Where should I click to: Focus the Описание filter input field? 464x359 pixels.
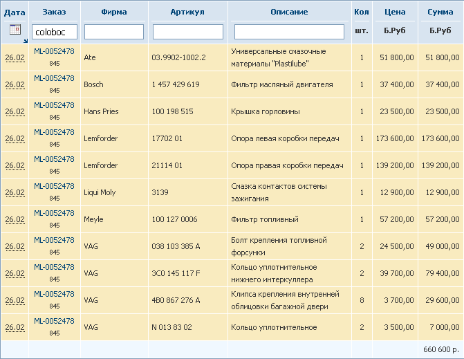pos(289,32)
